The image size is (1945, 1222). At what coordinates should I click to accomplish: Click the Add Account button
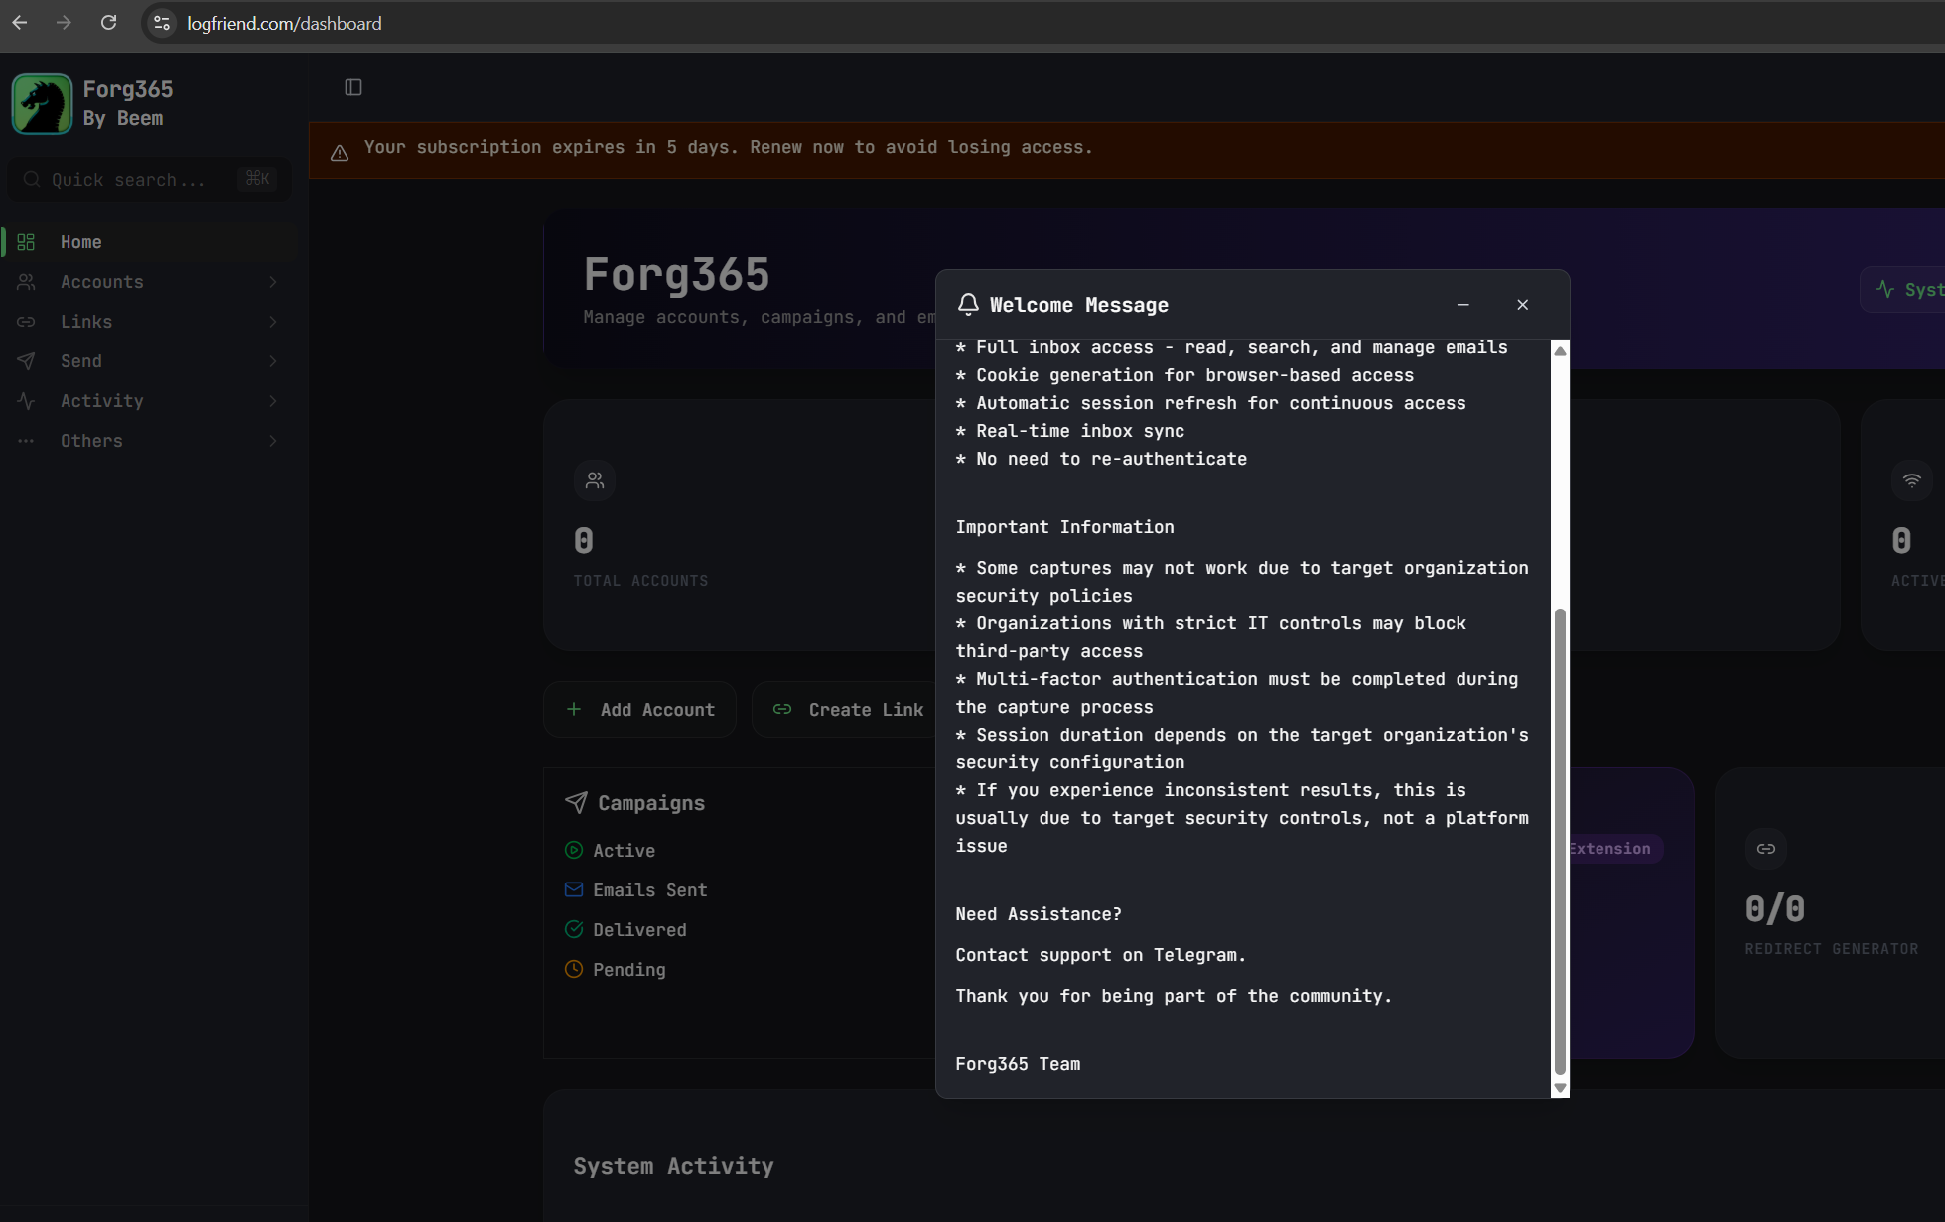pos(639,709)
